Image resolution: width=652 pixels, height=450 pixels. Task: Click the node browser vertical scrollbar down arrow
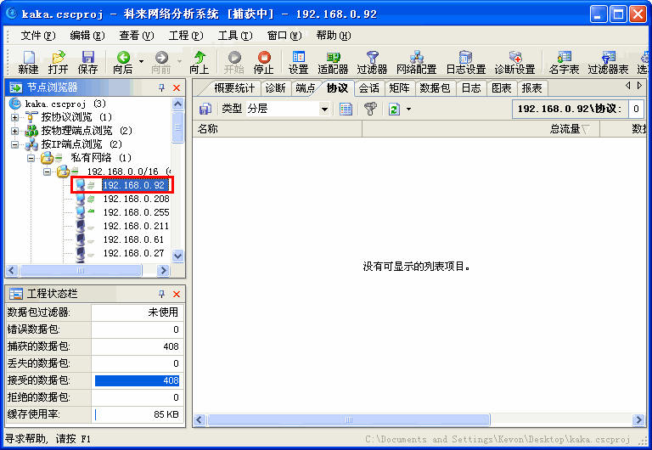click(x=178, y=256)
